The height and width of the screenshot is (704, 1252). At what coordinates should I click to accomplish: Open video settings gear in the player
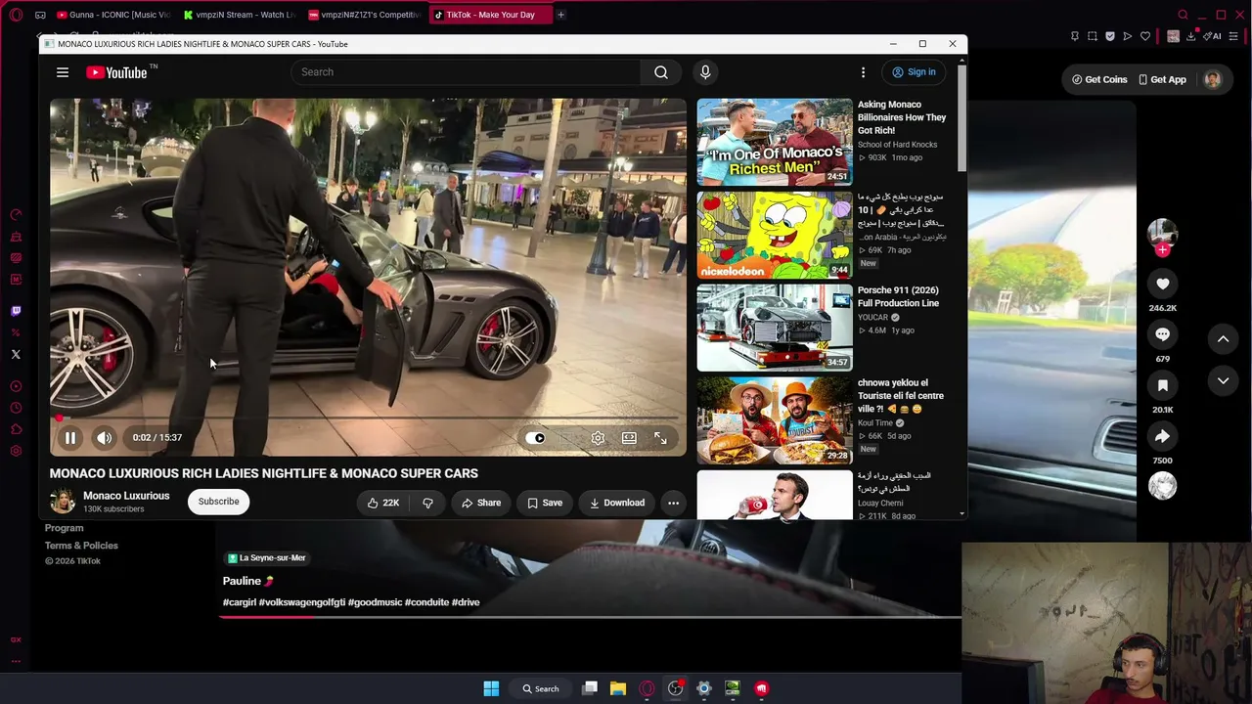tap(598, 438)
